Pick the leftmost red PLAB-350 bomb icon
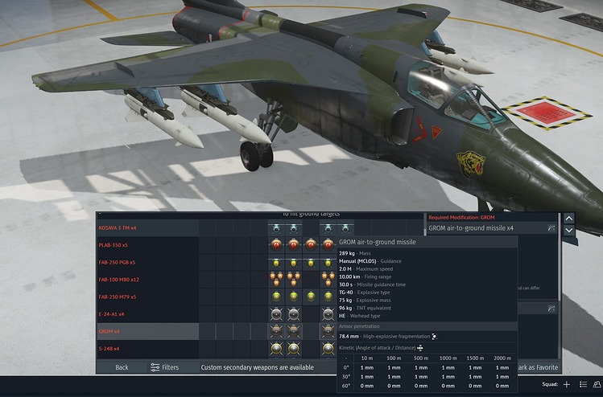The height and width of the screenshot is (397, 603). [276, 244]
